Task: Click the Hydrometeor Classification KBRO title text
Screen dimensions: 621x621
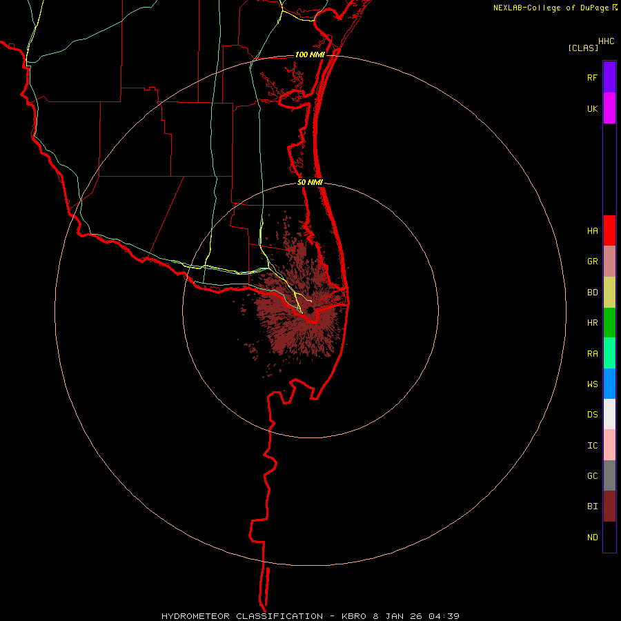Action: pos(310,616)
